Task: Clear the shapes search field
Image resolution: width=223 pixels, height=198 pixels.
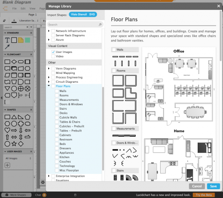Action: coord(27,27)
